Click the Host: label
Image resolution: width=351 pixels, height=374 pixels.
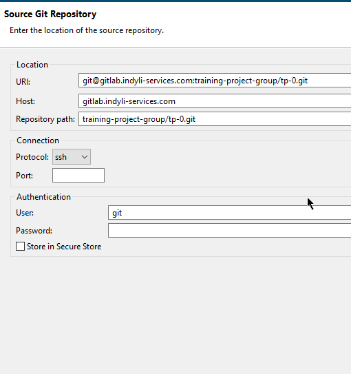[25, 101]
